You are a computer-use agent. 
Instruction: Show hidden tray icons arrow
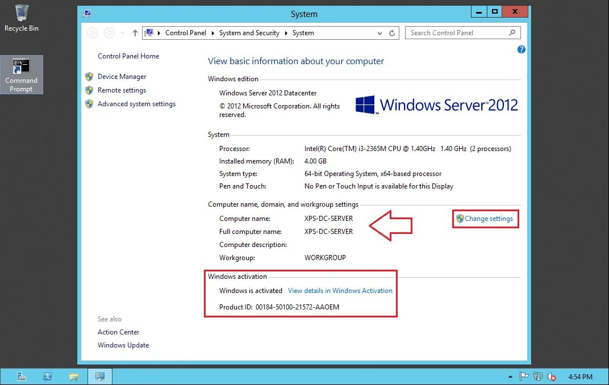510,376
